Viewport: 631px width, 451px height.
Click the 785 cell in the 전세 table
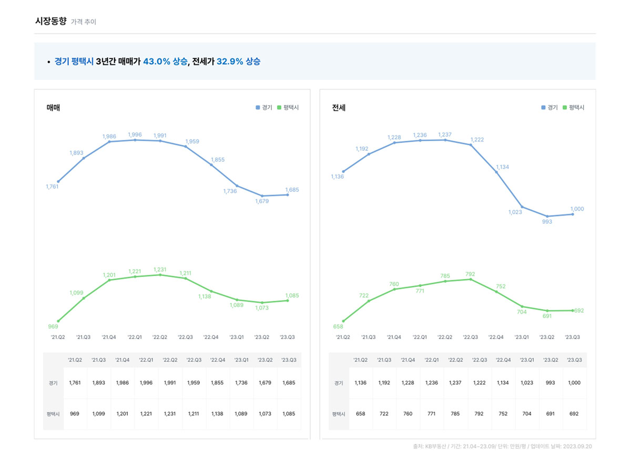[x=455, y=414]
